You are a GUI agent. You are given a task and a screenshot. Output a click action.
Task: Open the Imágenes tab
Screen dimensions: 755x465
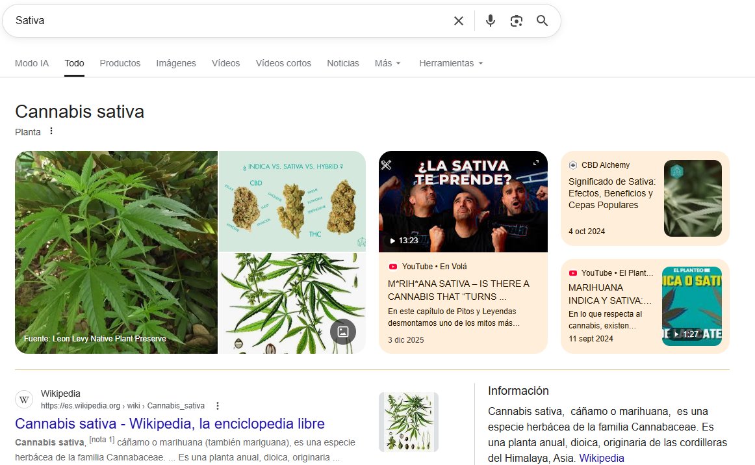click(175, 63)
